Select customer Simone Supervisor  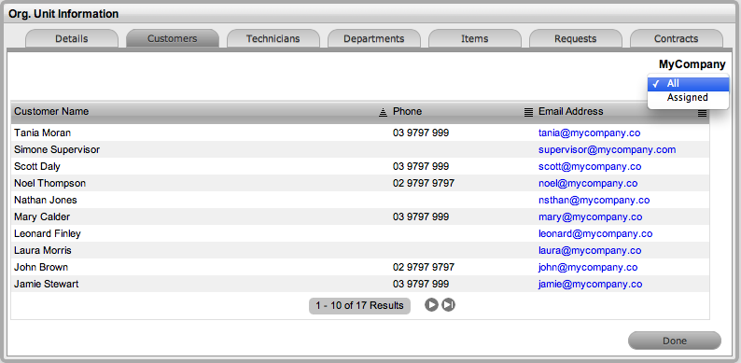pos(57,150)
